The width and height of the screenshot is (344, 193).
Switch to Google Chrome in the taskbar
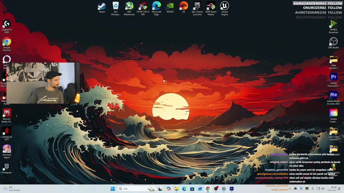tap(208, 189)
